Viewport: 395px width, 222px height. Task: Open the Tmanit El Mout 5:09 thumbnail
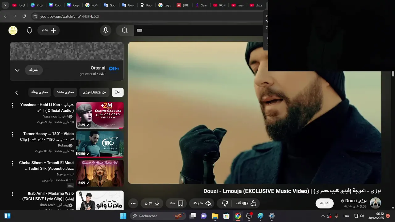pyautogui.click(x=100, y=173)
